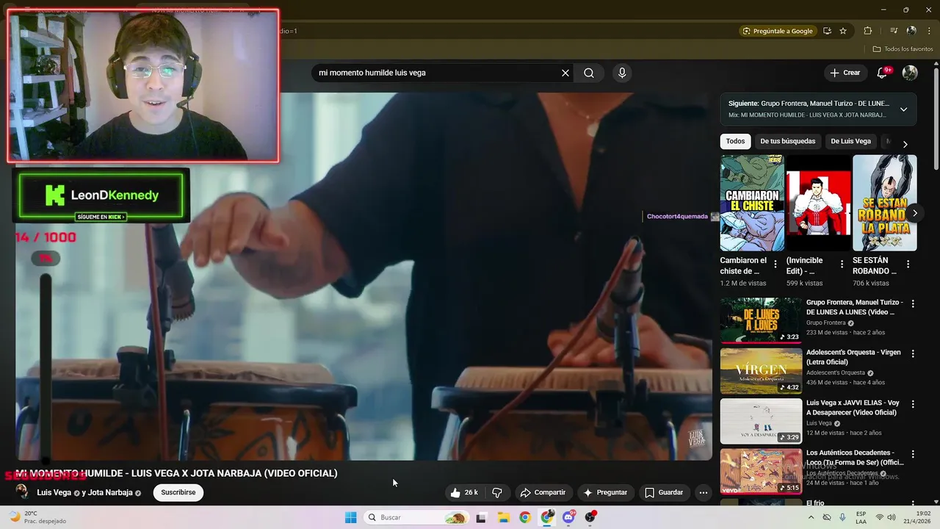Open YouTube notifications bell

[x=882, y=73]
